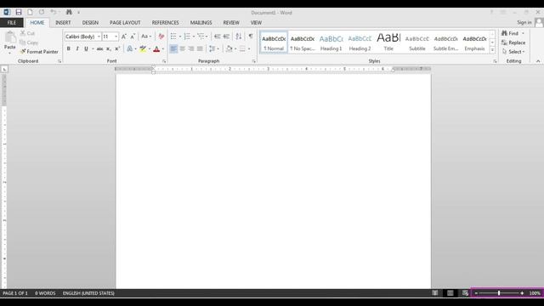Screen dimensions: 544x306
Task: Open Text Effects and Typography icon
Action: pos(129,49)
